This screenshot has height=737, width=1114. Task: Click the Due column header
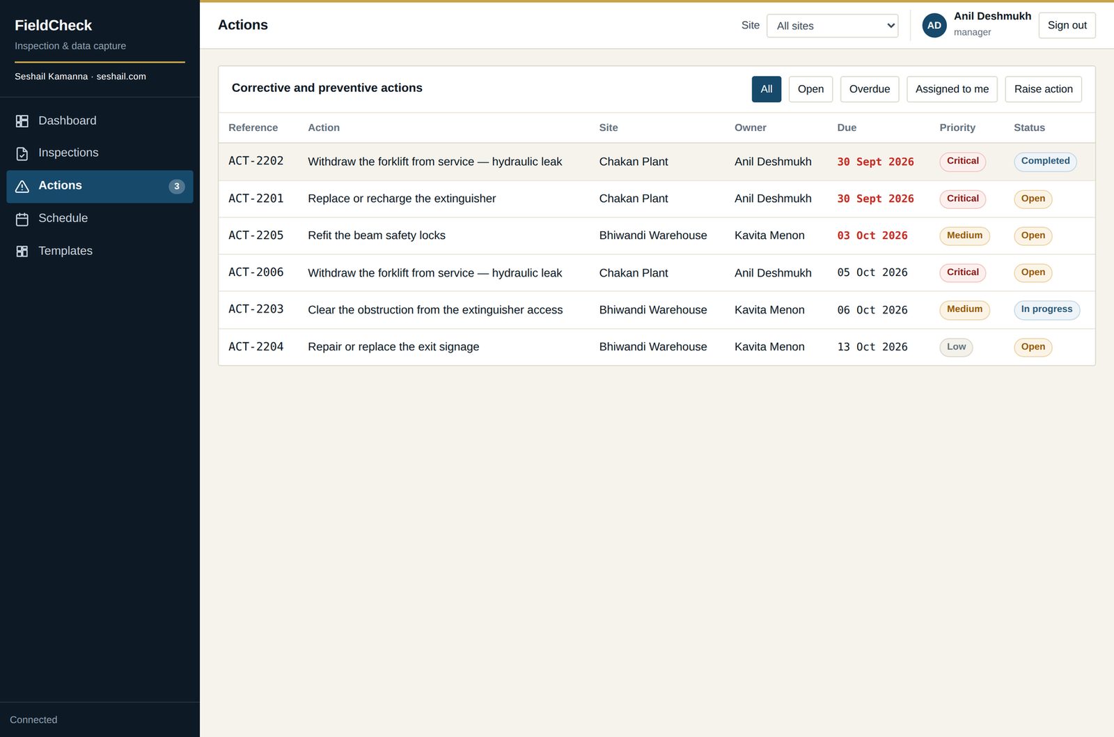pyautogui.click(x=847, y=127)
